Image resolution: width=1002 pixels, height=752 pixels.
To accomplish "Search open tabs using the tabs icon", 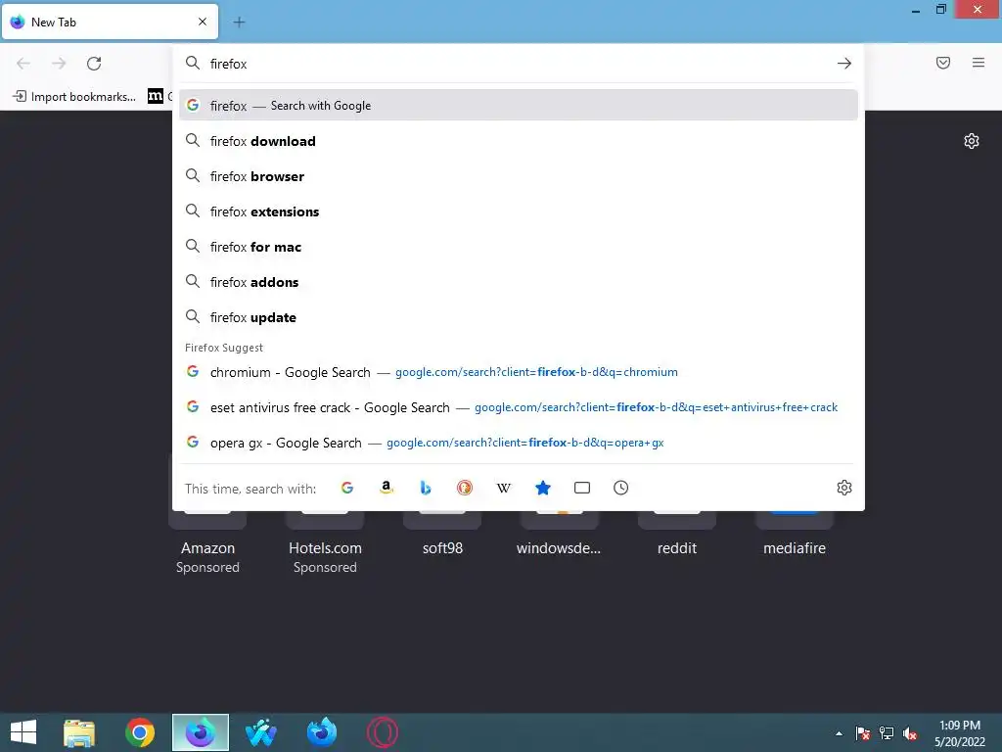I will pos(582,488).
